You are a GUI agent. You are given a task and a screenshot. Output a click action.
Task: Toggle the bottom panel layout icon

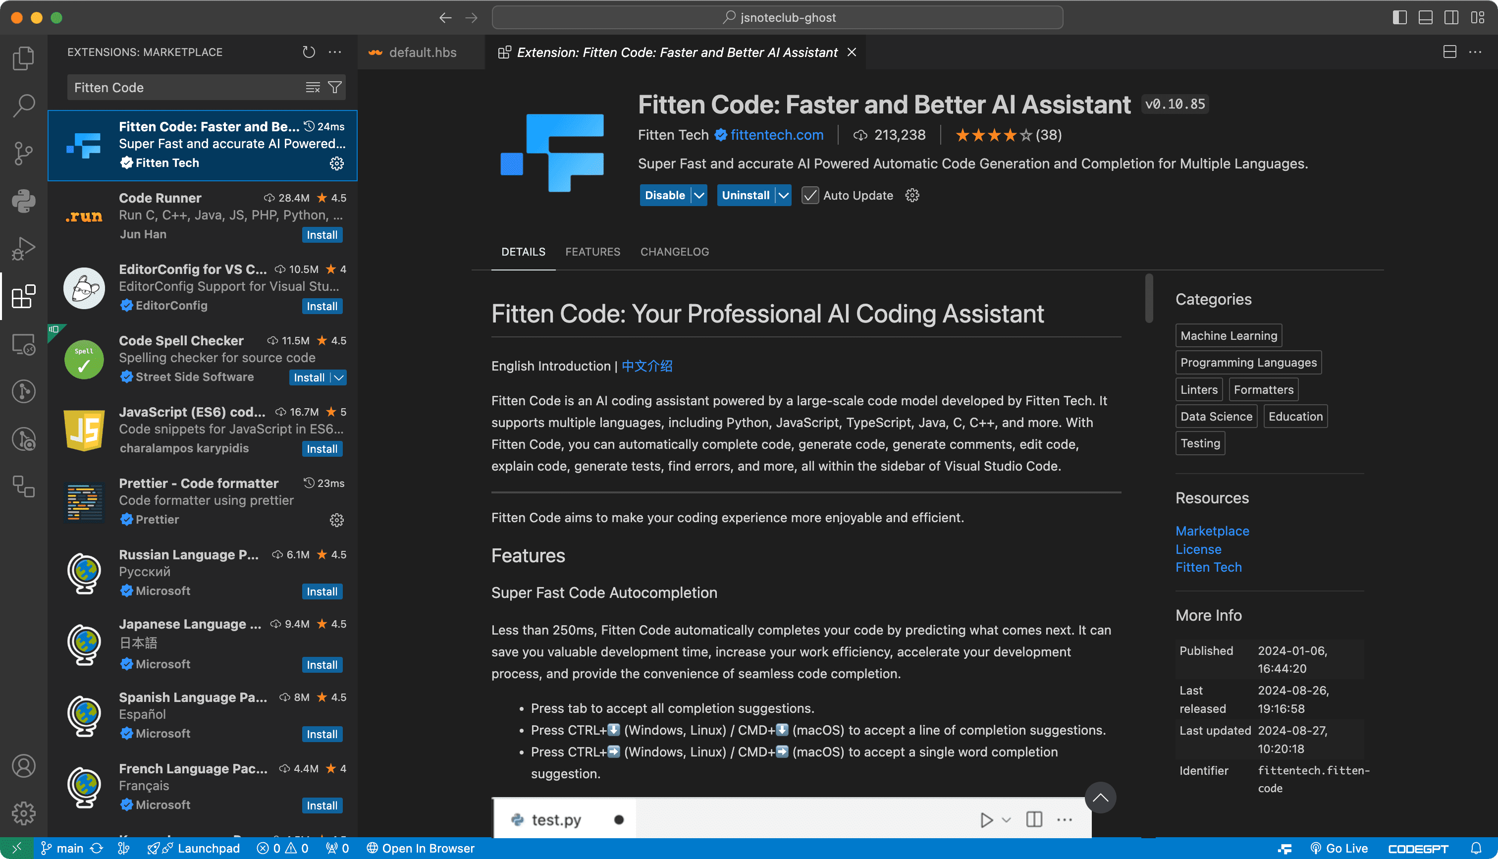(x=1426, y=18)
